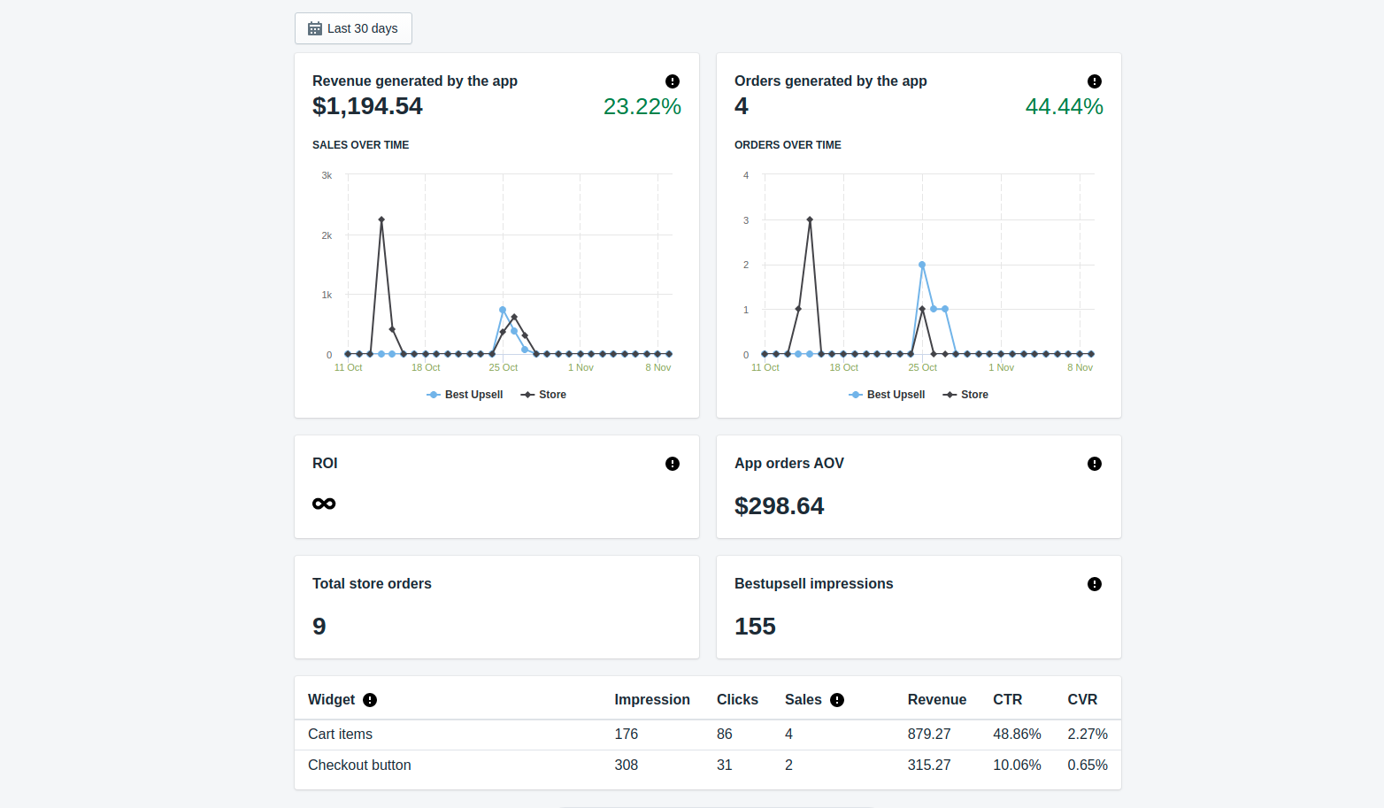Open the Last 30 days date filter
This screenshot has height=808, width=1384.
[x=353, y=28]
